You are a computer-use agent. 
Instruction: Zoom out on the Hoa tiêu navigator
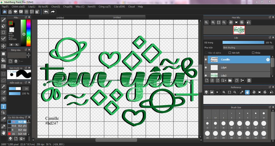coord(224,23)
